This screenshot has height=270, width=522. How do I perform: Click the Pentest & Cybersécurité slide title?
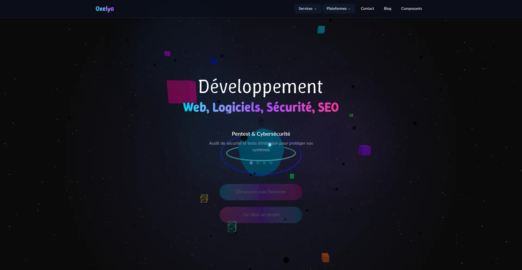tap(261, 134)
